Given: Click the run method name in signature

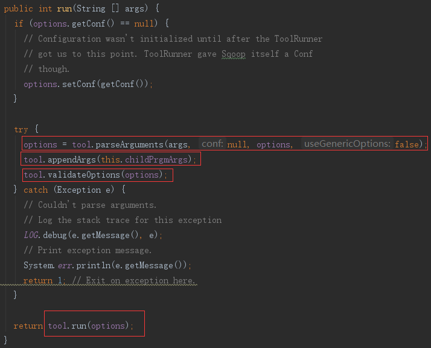Looking at the screenshot, I should pos(65,9).
